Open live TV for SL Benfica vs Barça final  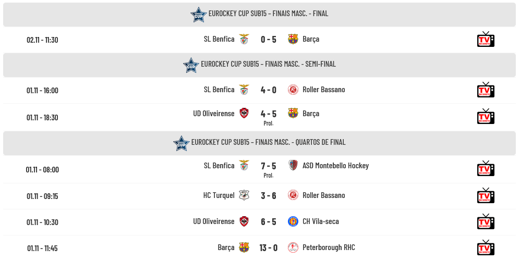point(486,40)
